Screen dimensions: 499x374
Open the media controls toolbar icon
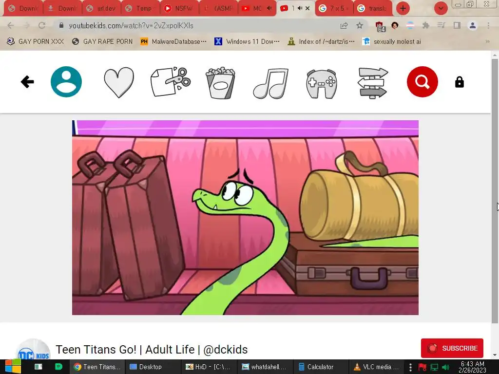click(441, 25)
